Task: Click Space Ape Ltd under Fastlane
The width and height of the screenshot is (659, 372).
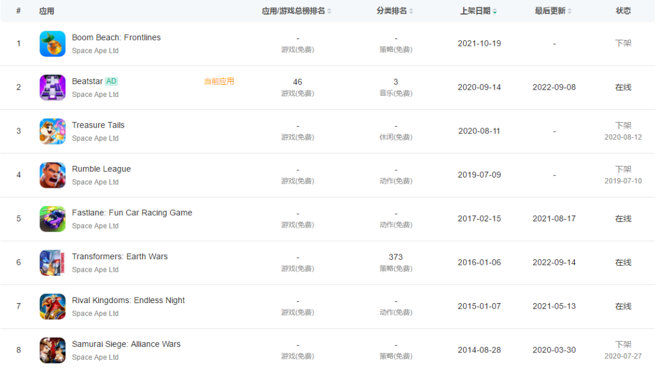Action: click(95, 226)
